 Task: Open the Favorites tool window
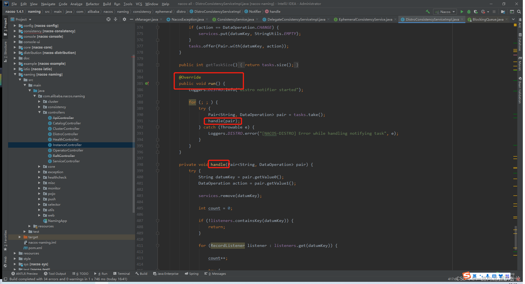pos(5,241)
